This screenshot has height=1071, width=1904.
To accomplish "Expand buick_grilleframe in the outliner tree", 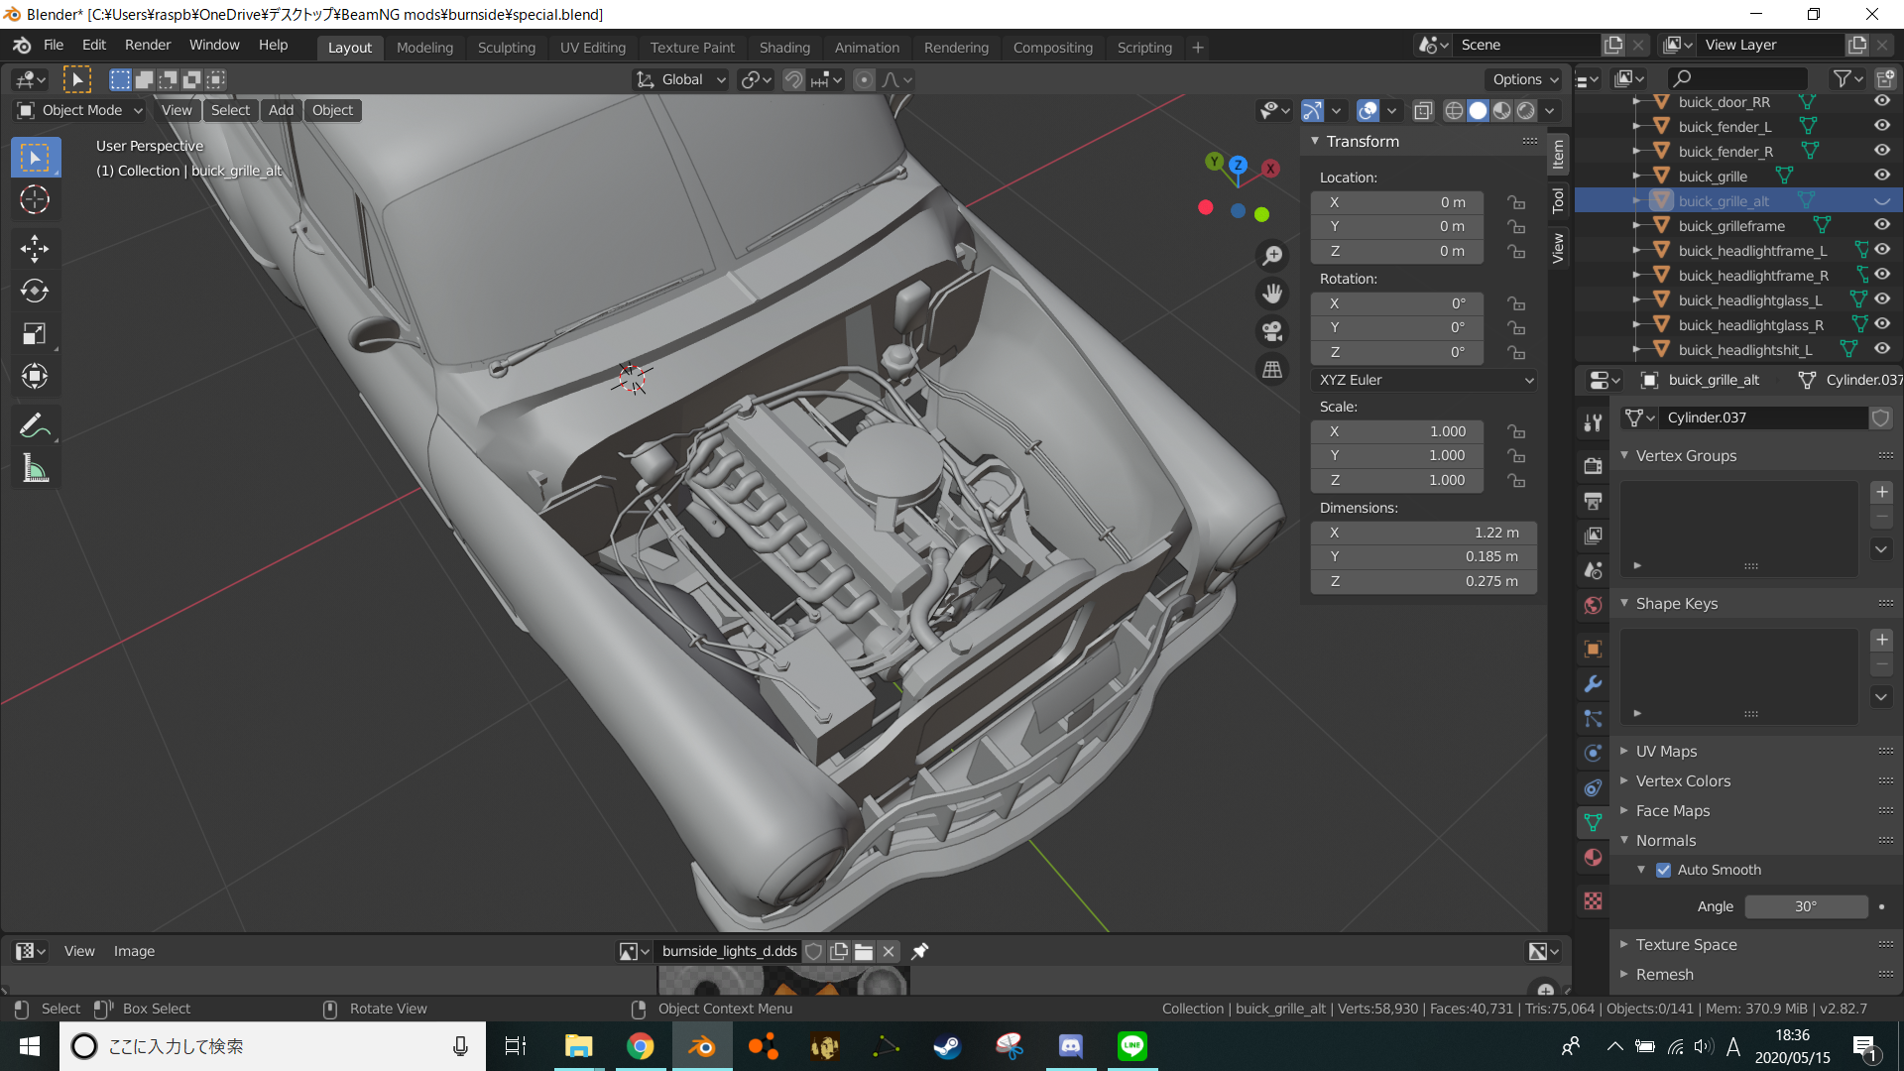I will point(1636,226).
